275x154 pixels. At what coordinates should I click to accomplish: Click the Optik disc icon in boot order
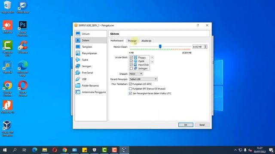pyautogui.click(x=135, y=61)
